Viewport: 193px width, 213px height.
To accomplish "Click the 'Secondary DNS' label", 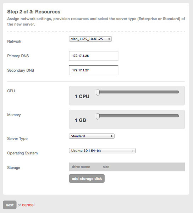I will (x=21, y=70).
